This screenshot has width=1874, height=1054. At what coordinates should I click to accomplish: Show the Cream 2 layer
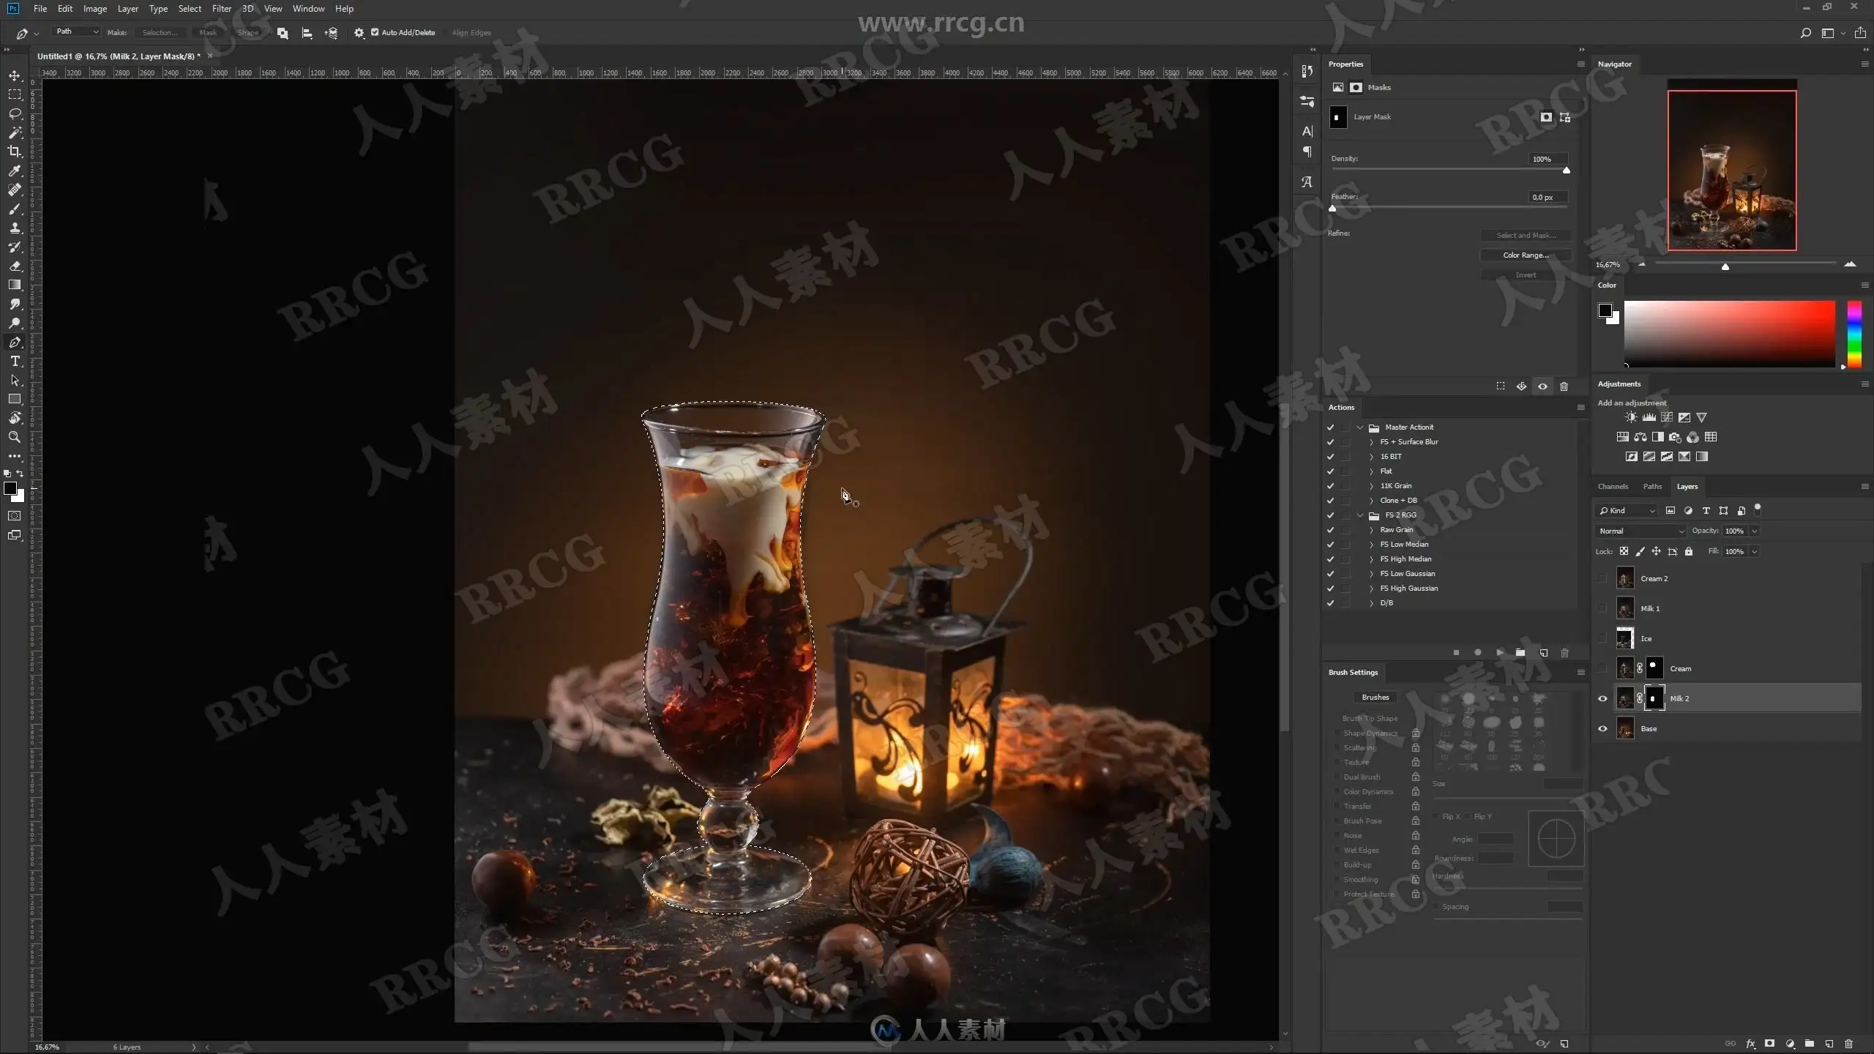[x=1602, y=578]
